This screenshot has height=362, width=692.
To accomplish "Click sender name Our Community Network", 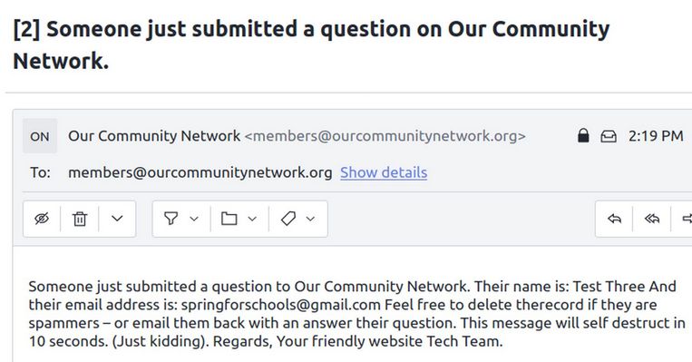I will click(x=154, y=136).
